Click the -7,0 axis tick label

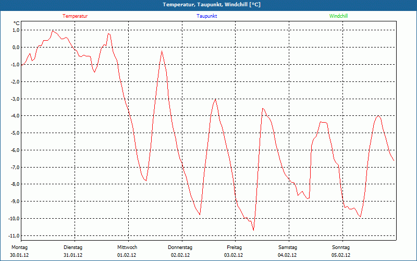(15, 167)
